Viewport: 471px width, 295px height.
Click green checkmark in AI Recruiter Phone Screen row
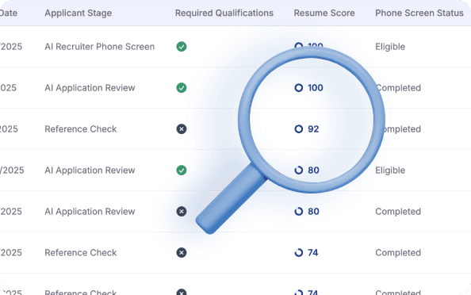182,47
